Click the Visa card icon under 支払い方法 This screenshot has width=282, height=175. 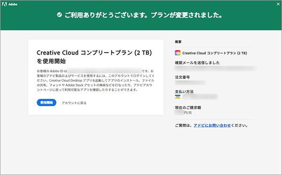(178, 97)
